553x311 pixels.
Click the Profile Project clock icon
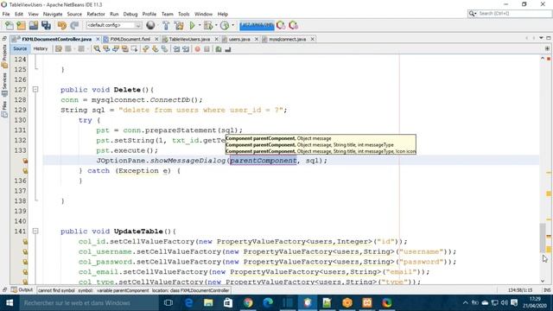coord(225,25)
